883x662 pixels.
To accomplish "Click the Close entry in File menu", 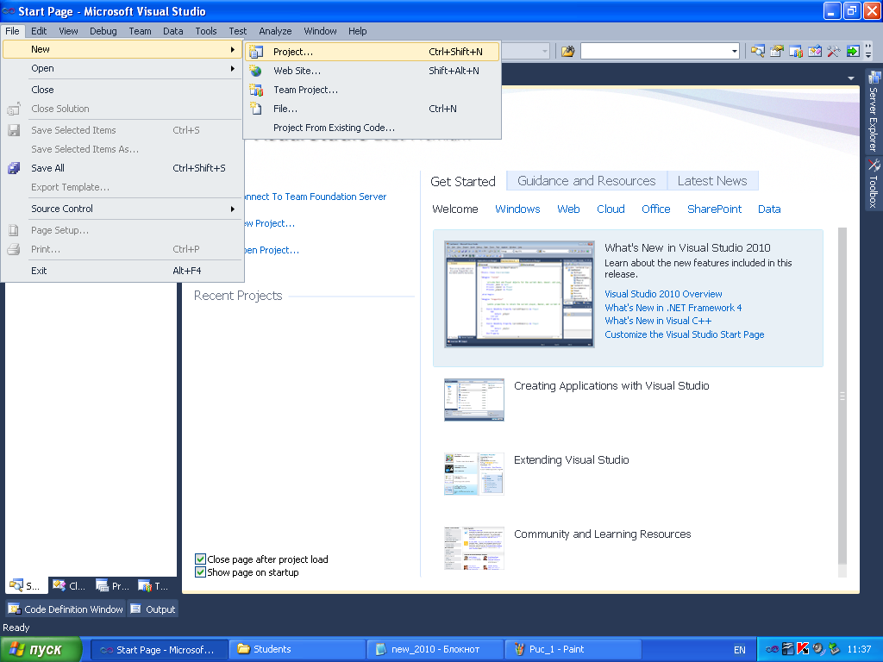I will [x=122, y=90].
